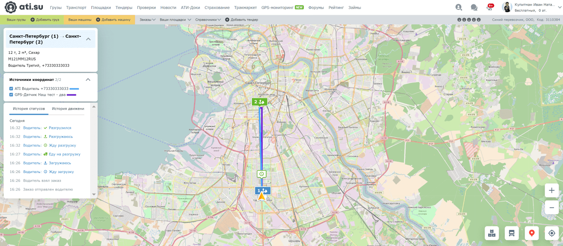Click the plus icon beside 'Добавить тендер'

pyautogui.click(x=227, y=19)
